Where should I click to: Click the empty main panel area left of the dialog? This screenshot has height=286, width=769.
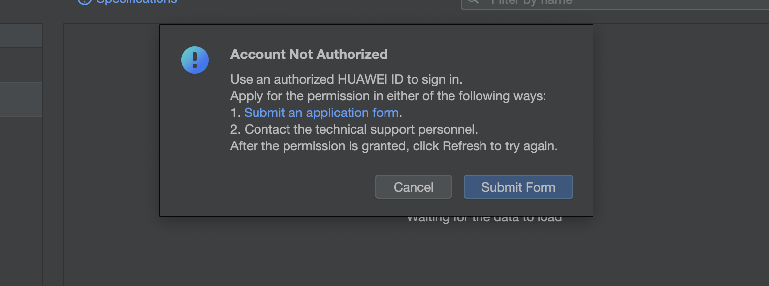point(111,147)
